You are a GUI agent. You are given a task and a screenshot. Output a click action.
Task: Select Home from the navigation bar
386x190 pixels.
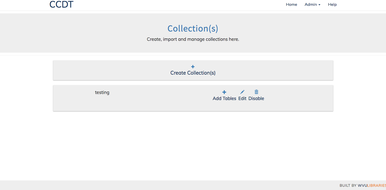click(x=291, y=4)
